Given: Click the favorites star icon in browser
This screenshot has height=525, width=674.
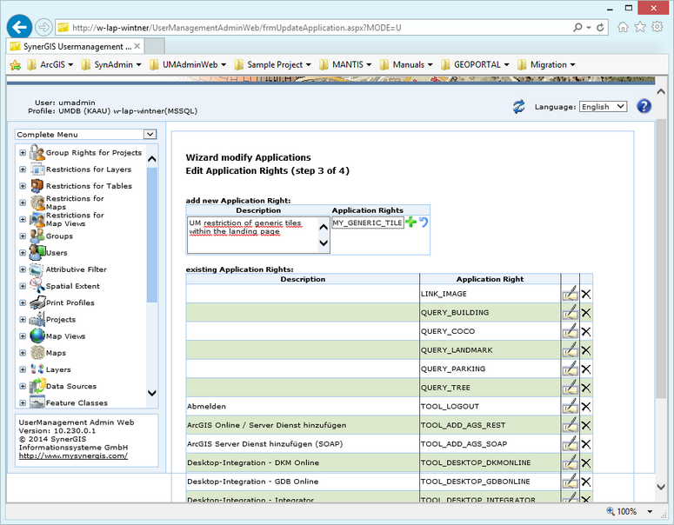Looking at the screenshot, I should coord(640,27).
